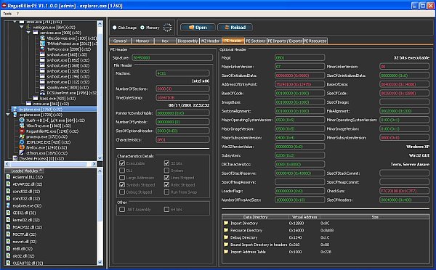Click the VBoxService.exe process icon
Screen dimensions: 436x270
(x=42, y=38)
